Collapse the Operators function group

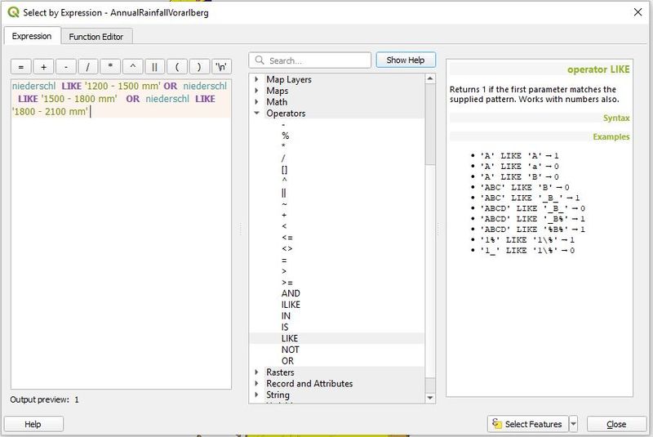257,114
